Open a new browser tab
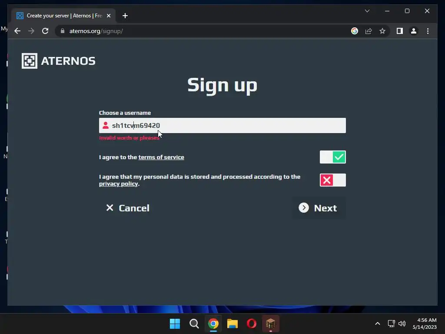This screenshot has width=445, height=334. [x=125, y=16]
